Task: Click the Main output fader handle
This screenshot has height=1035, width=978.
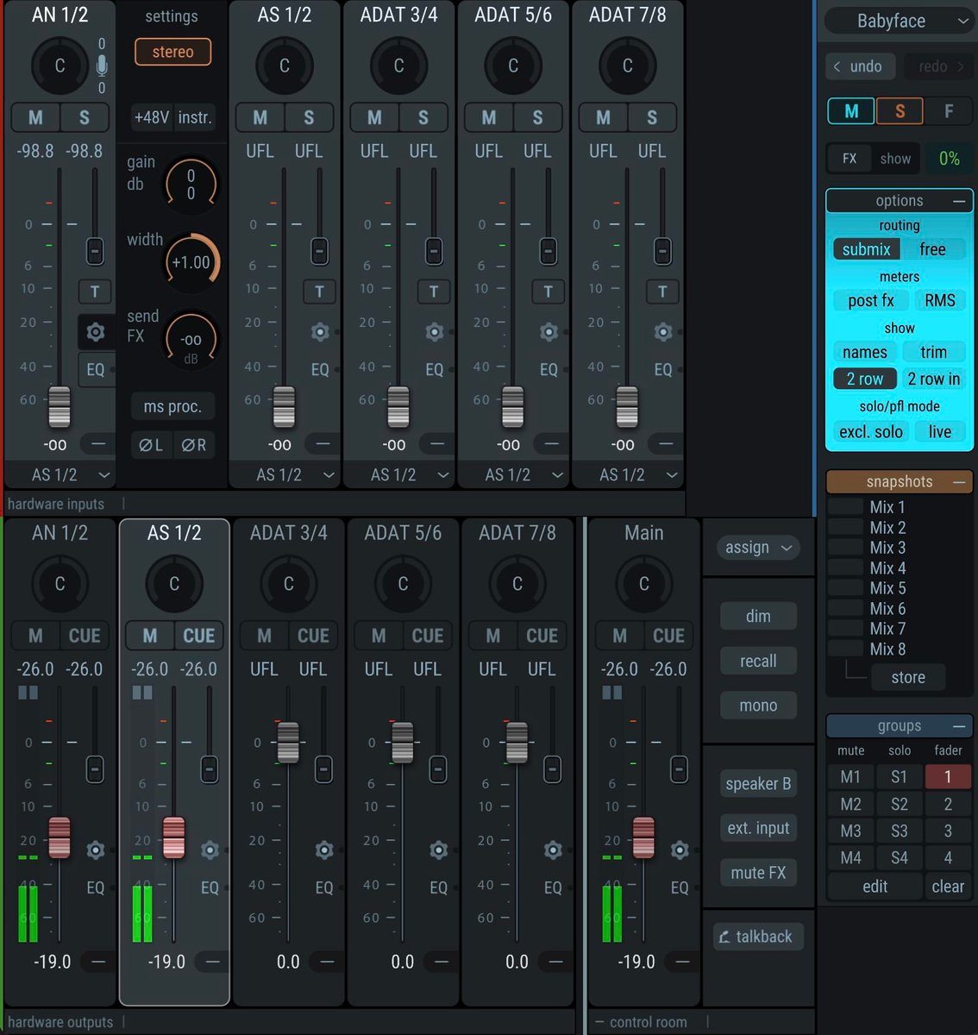Action: click(643, 837)
